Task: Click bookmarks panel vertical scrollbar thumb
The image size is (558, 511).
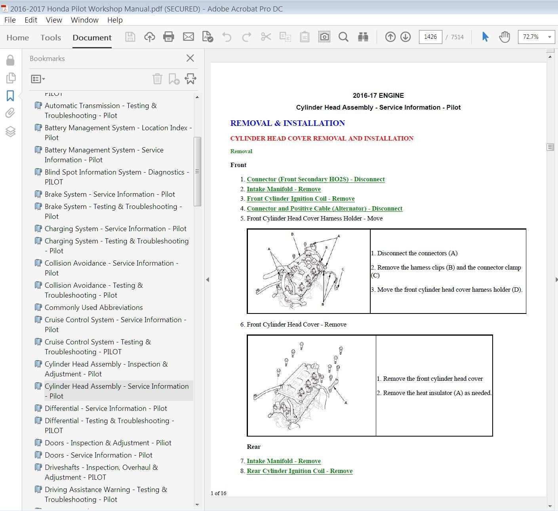Action: 197,171
